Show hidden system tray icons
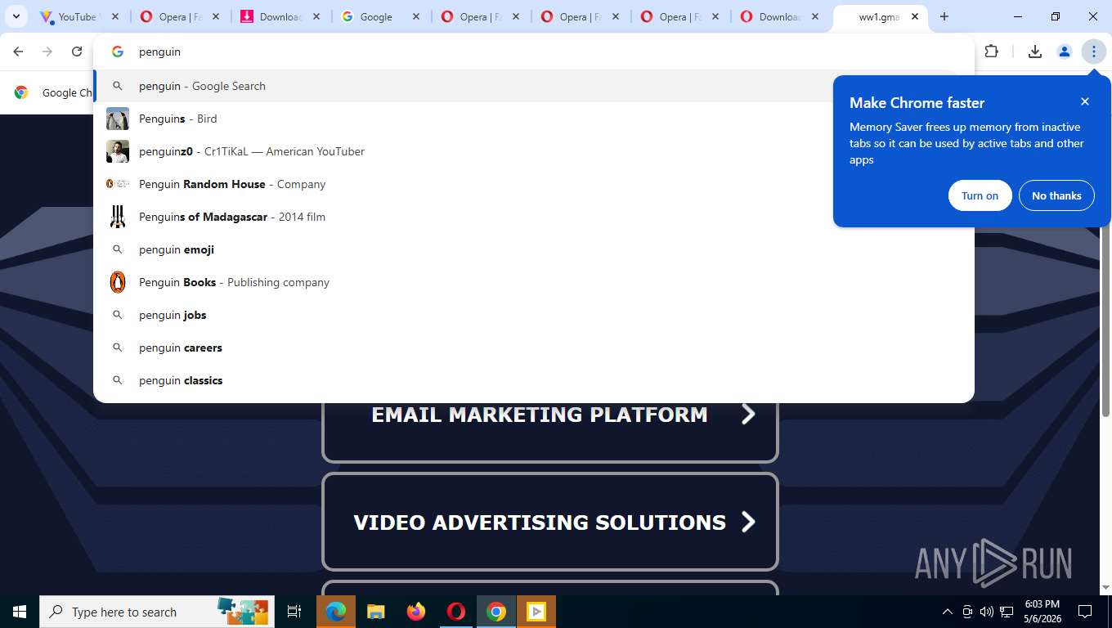 click(948, 612)
